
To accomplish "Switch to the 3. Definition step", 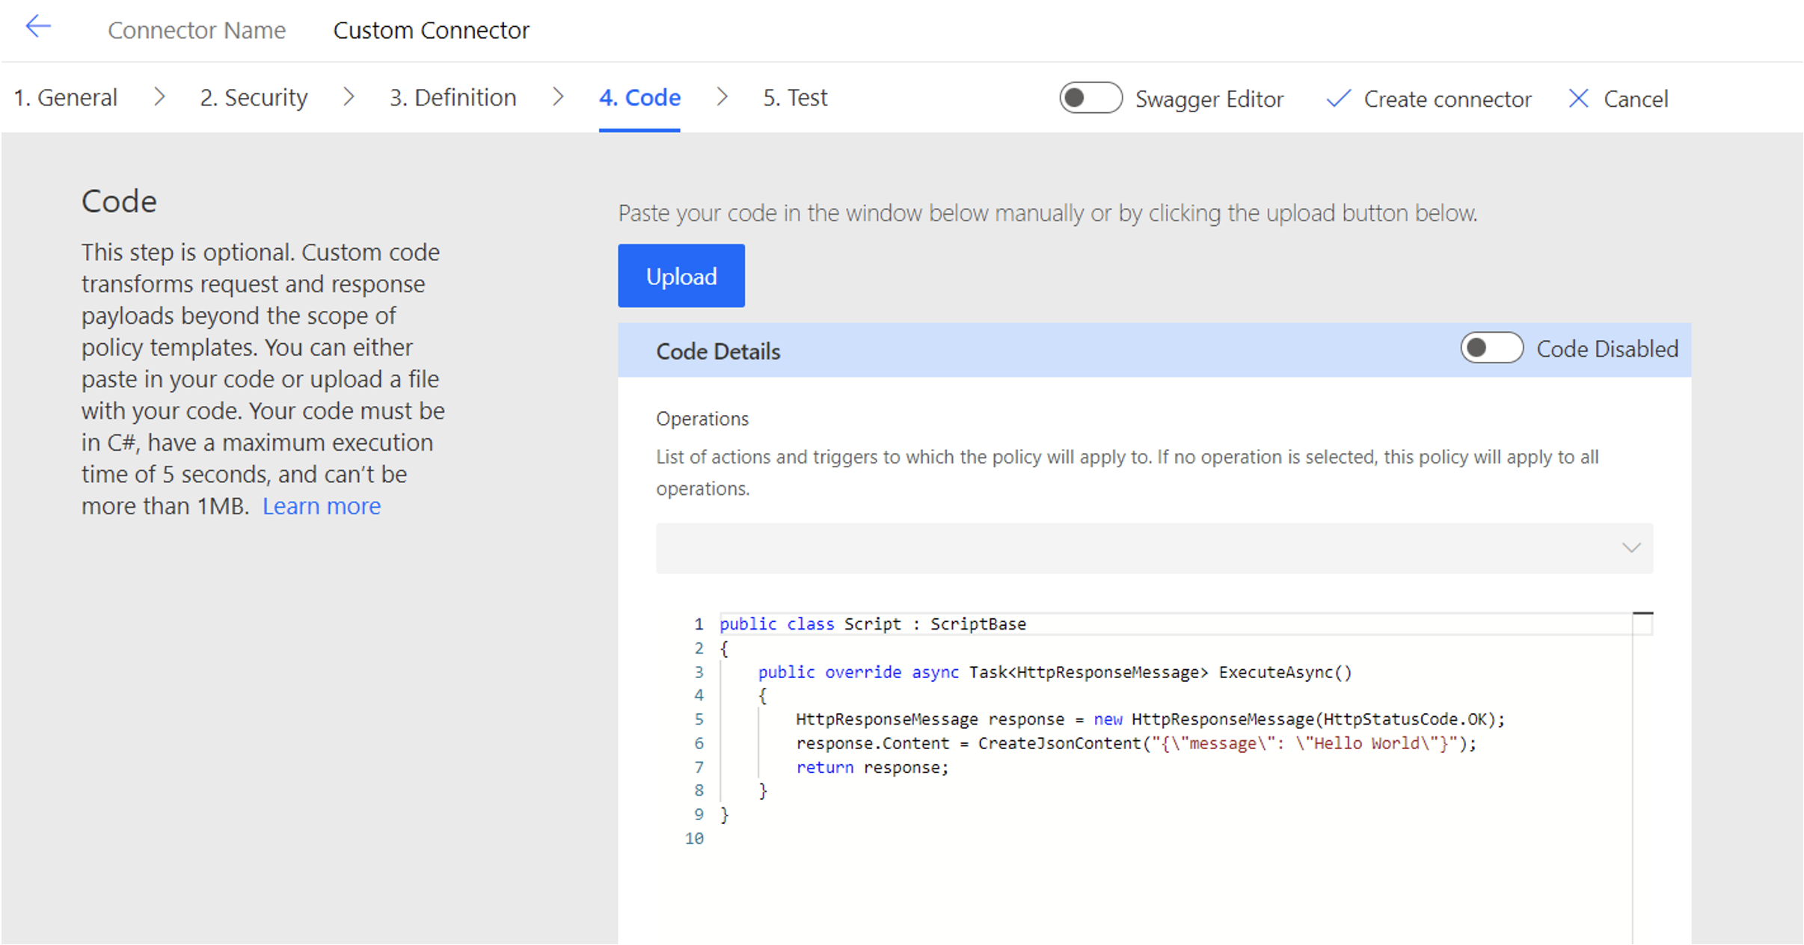I will click(452, 97).
